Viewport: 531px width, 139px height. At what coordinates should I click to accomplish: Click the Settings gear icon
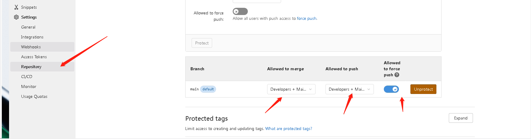click(16, 17)
